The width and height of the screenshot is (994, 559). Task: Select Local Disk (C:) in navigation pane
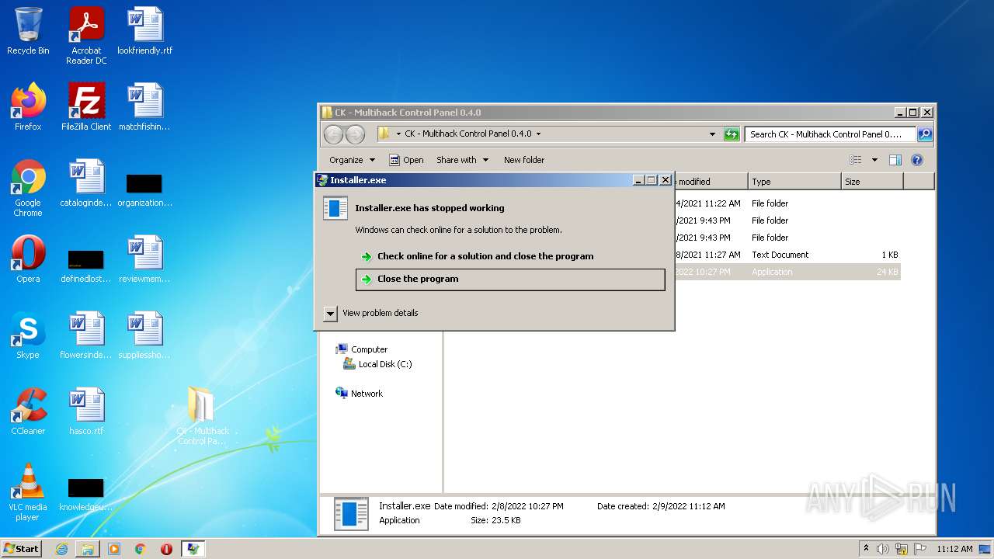(377, 364)
